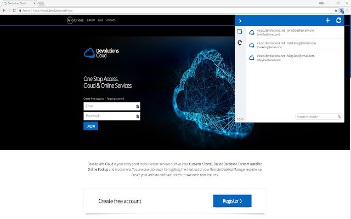Click the Devolutions extension toolbar icon
The image size is (351, 219).
tap(341, 10)
